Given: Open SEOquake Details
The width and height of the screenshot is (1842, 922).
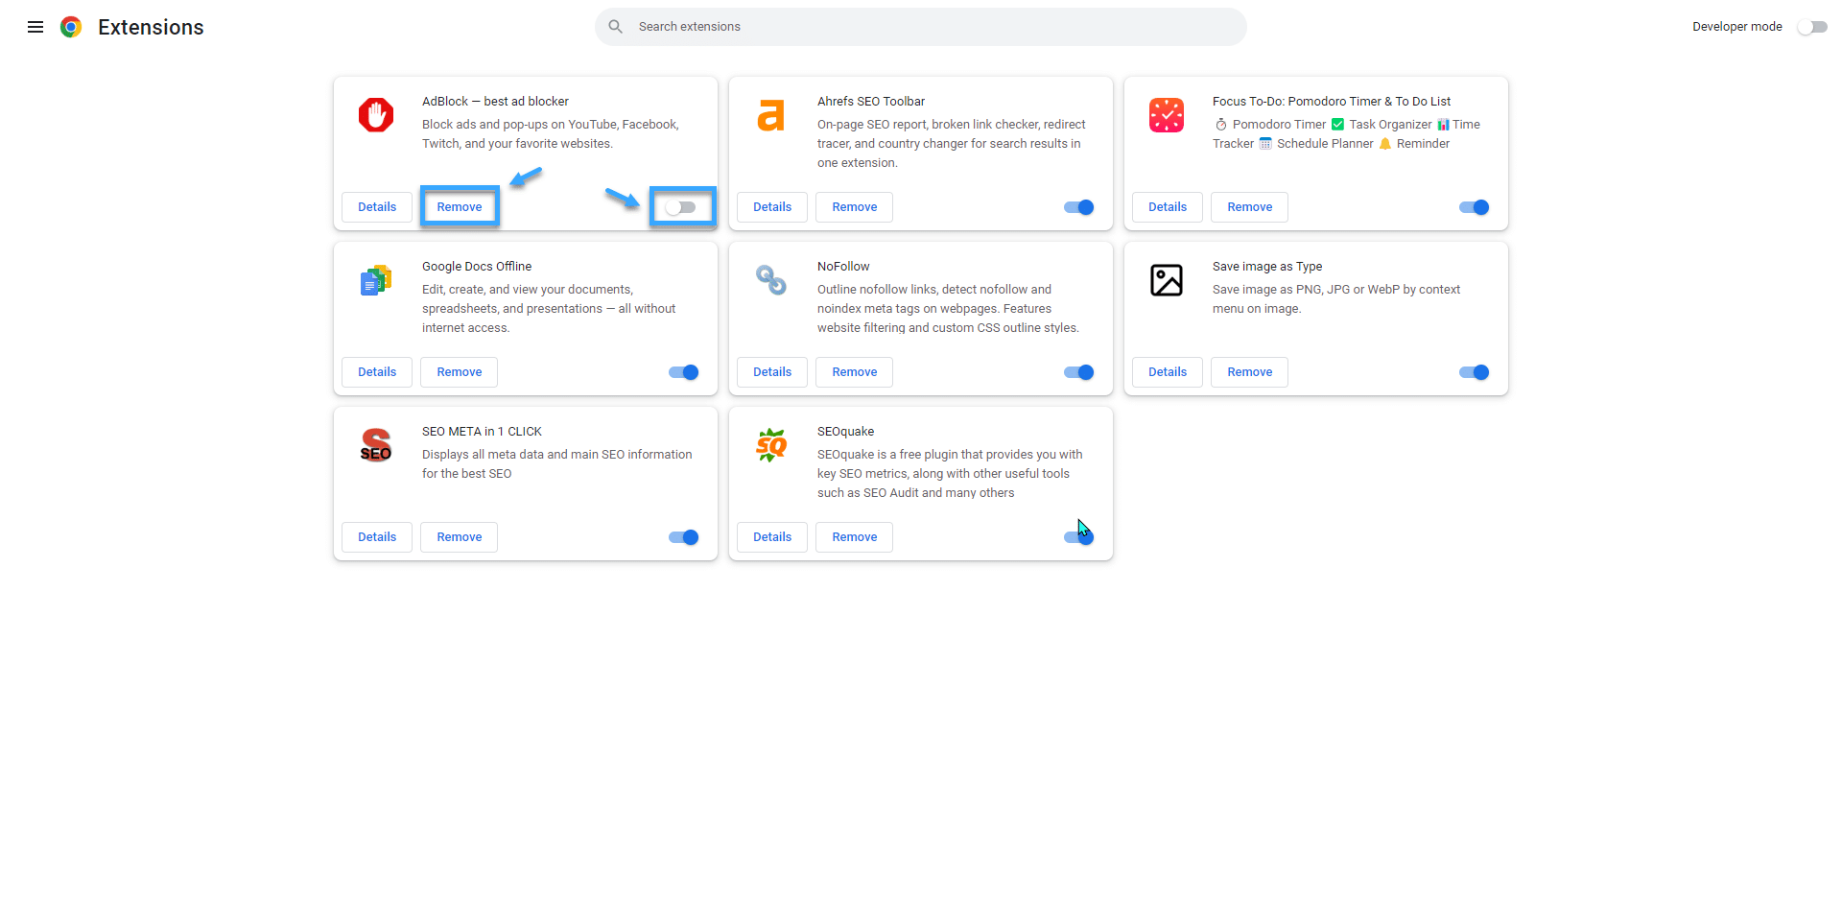Looking at the screenshot, I should [772, 537].
